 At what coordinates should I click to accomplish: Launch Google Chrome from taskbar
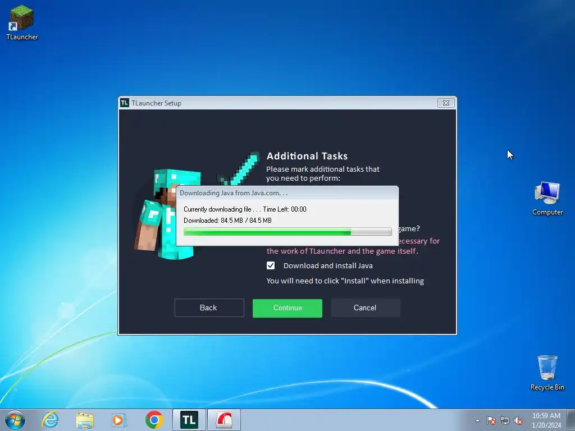[x=154, y=420]
